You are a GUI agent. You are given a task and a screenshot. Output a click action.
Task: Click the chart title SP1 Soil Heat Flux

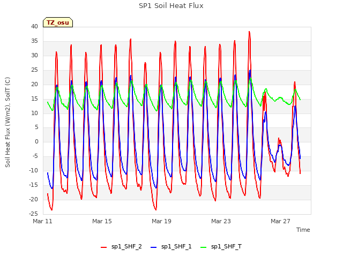(x=171, y=6)
